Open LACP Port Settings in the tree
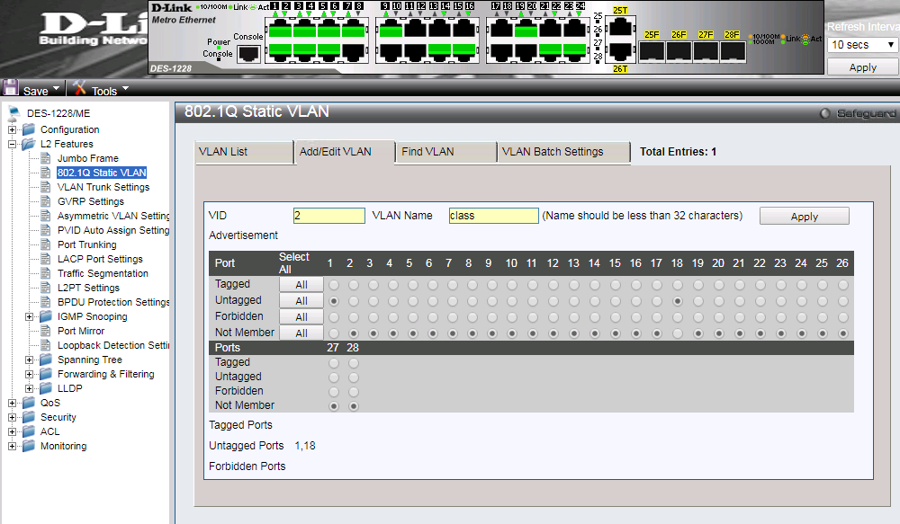The image size is (900, 524). tap(100, 259)
